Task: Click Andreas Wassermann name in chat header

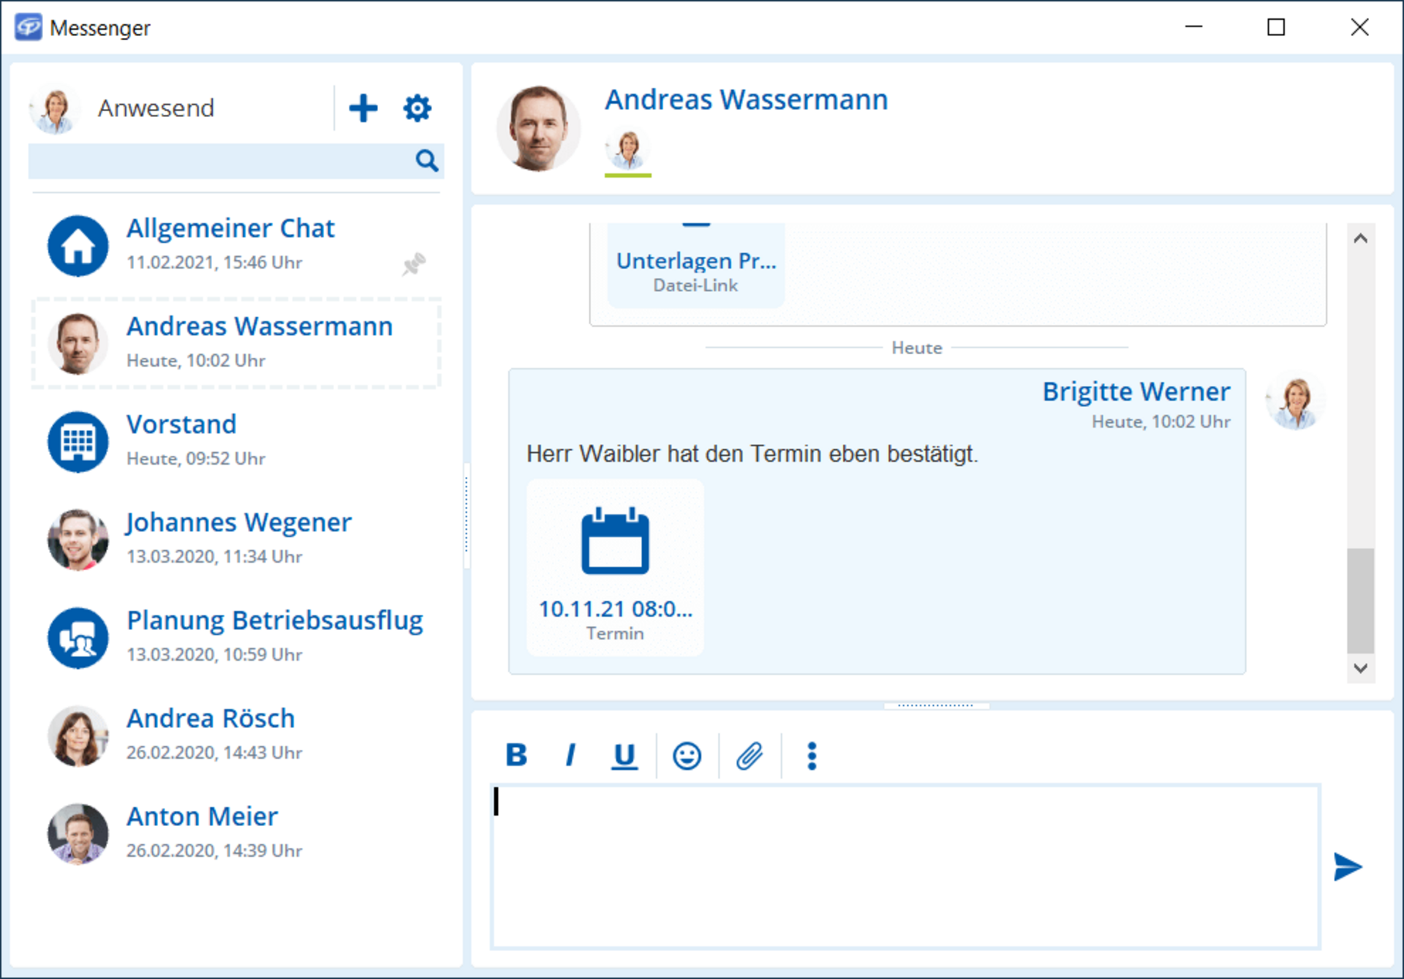Action: (746, 100)
